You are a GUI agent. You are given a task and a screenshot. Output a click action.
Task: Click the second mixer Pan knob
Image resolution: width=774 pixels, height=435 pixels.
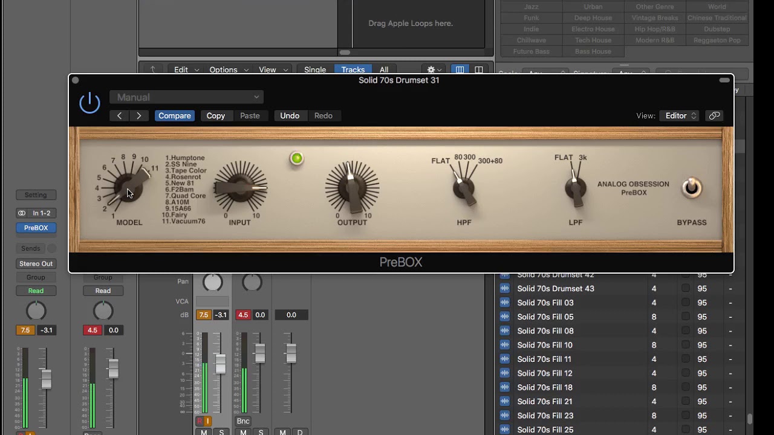coord(252,282)
